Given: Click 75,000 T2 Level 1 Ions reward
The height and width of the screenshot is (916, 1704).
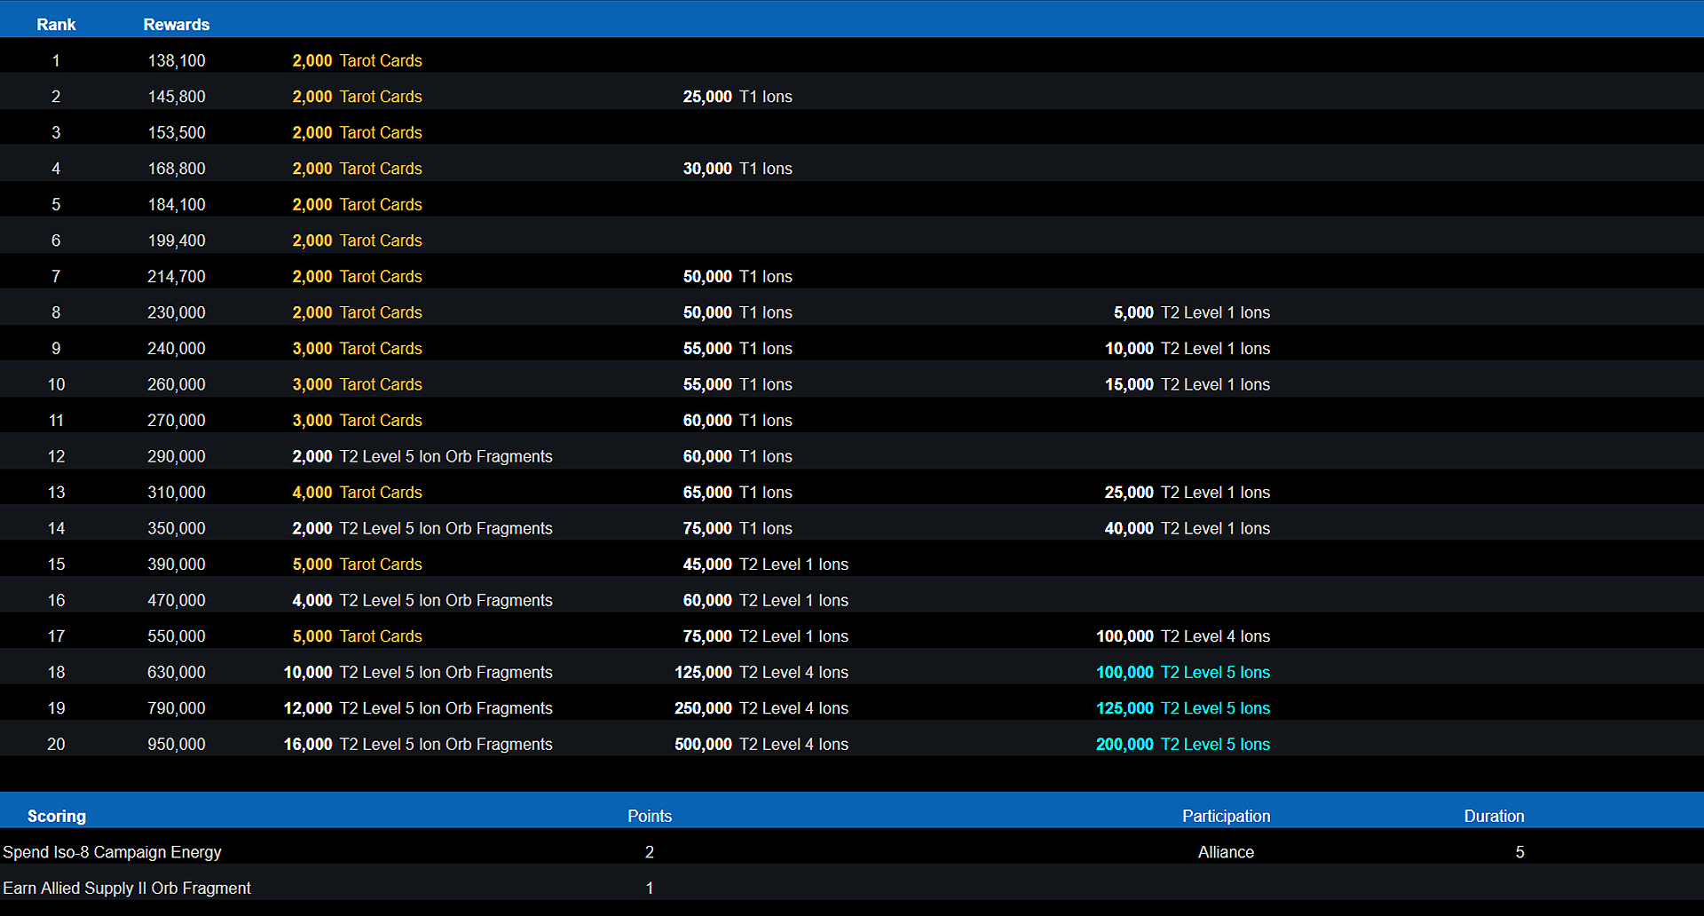Looking at the screenshot, I should point(766,636).
